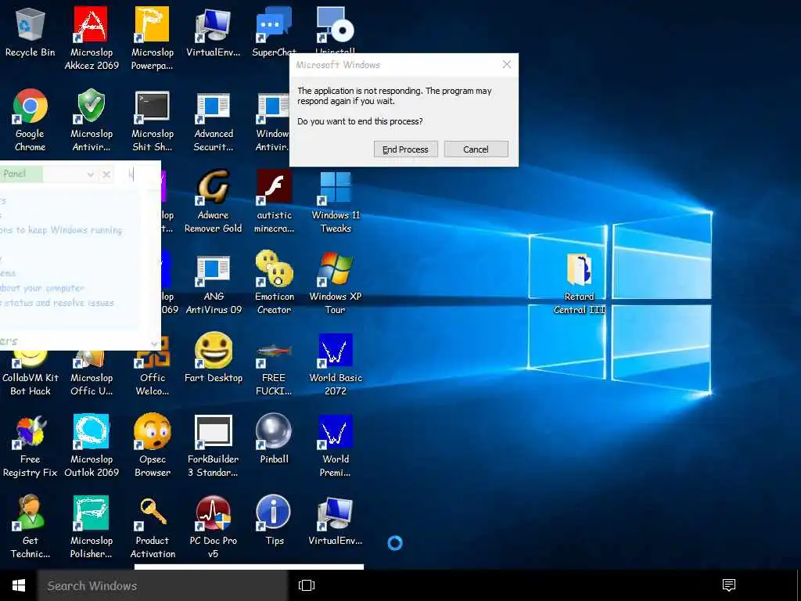Open the Get Technic... support shortcut
This screenshot has width=801, height=601.
[31, 527]
